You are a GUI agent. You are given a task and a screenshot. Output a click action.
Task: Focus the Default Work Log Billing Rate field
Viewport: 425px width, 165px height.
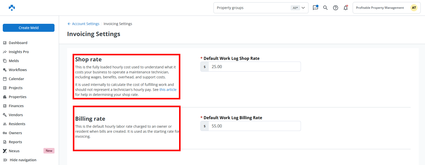point(254,126)
